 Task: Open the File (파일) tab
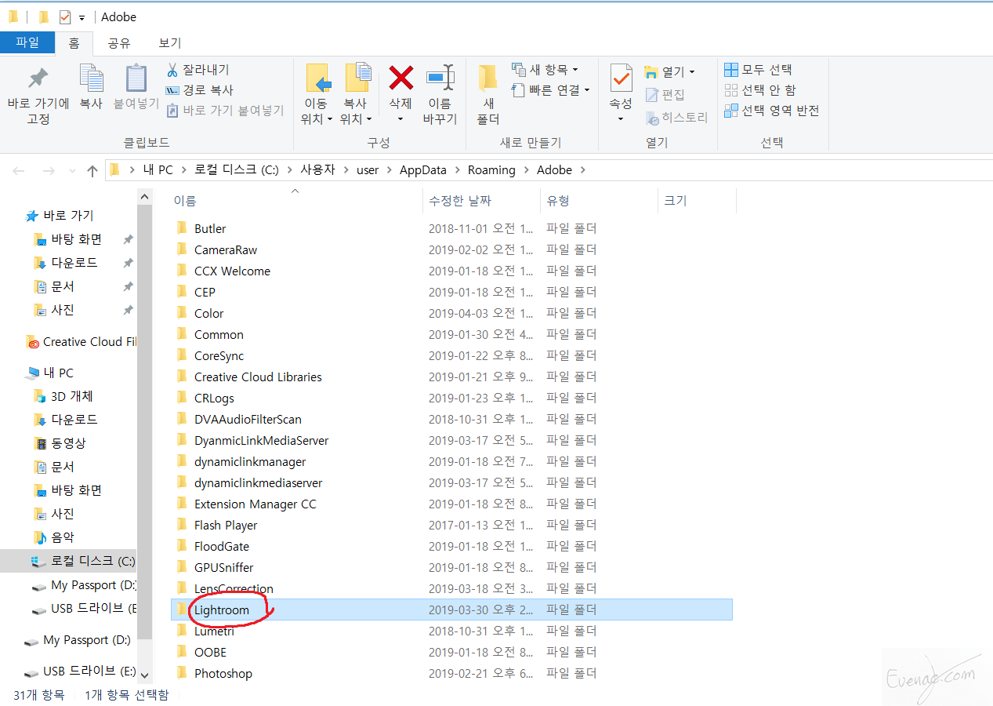[27, 42]
